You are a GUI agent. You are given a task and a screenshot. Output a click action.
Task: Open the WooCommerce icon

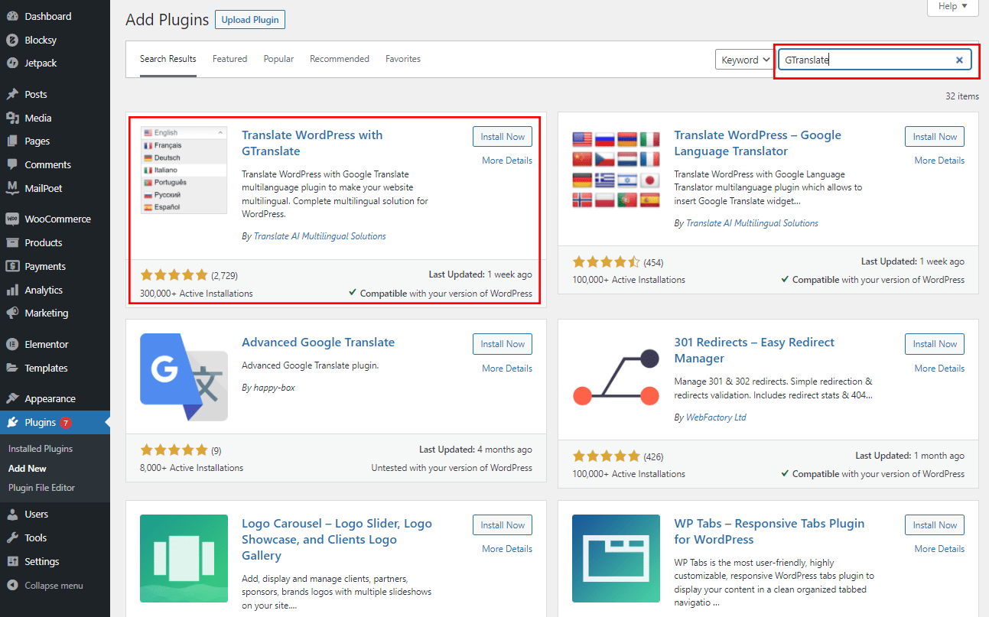pos(13,219)
